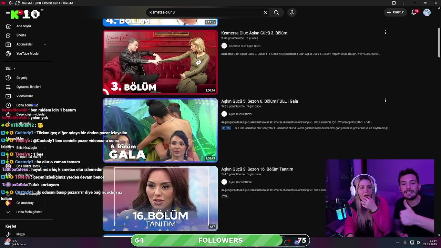Image resolution: width=441 pixels, height=248 pixels.
Task: Open Aşkın Gücü Official channel under Tanıtım video
Action: tap(240, 182)
